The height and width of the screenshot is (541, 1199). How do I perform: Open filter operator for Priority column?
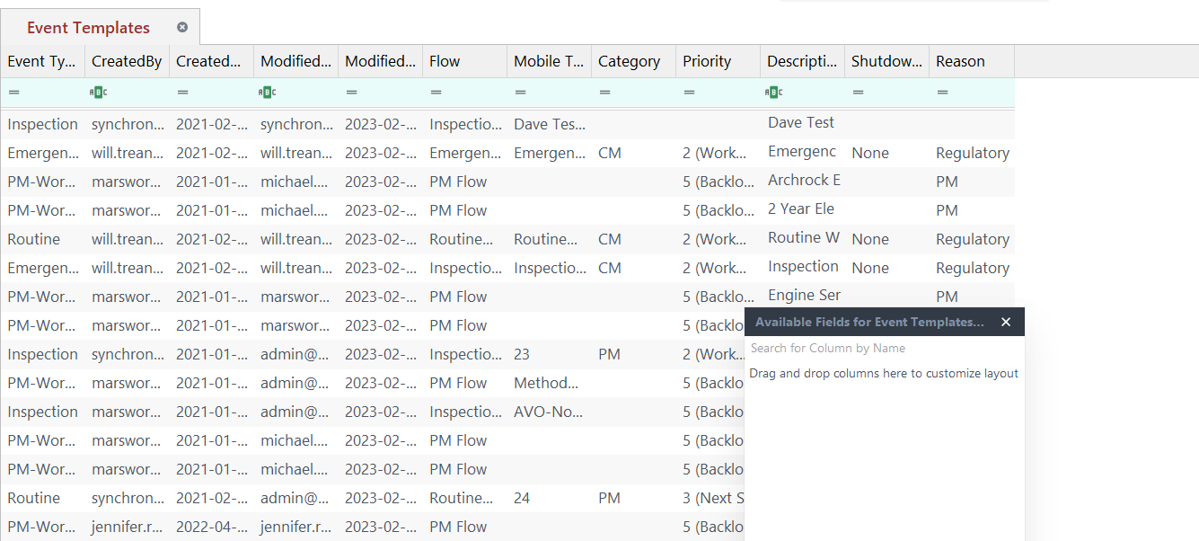(x=689, y=92)
